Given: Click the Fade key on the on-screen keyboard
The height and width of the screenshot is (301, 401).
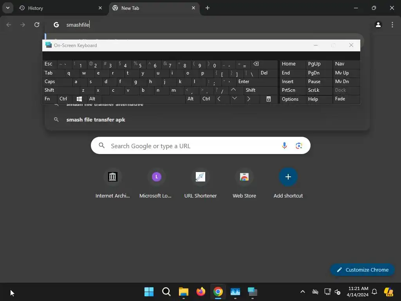Looking at the screenshot, I should (x=346, y=99).
